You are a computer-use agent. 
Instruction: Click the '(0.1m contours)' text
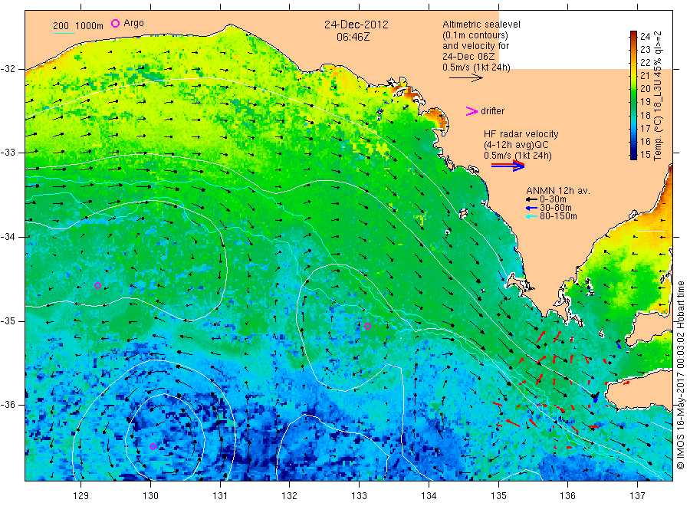(475, 35)
